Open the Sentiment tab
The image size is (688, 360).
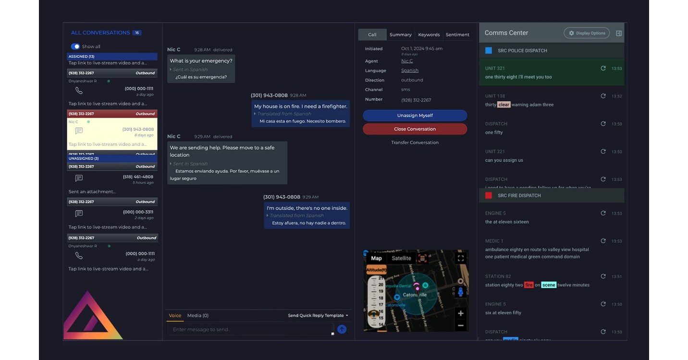[x=457, y=35]
